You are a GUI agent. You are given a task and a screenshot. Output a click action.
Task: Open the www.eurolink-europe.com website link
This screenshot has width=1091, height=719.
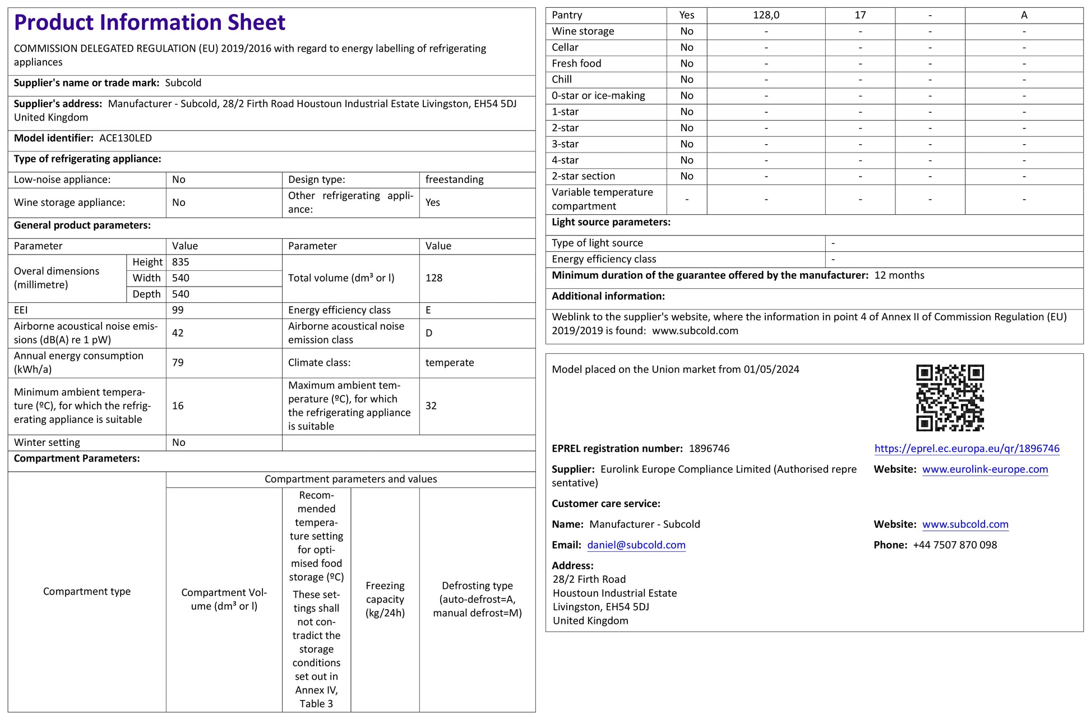pyautogui.click(x=984, y=469)
